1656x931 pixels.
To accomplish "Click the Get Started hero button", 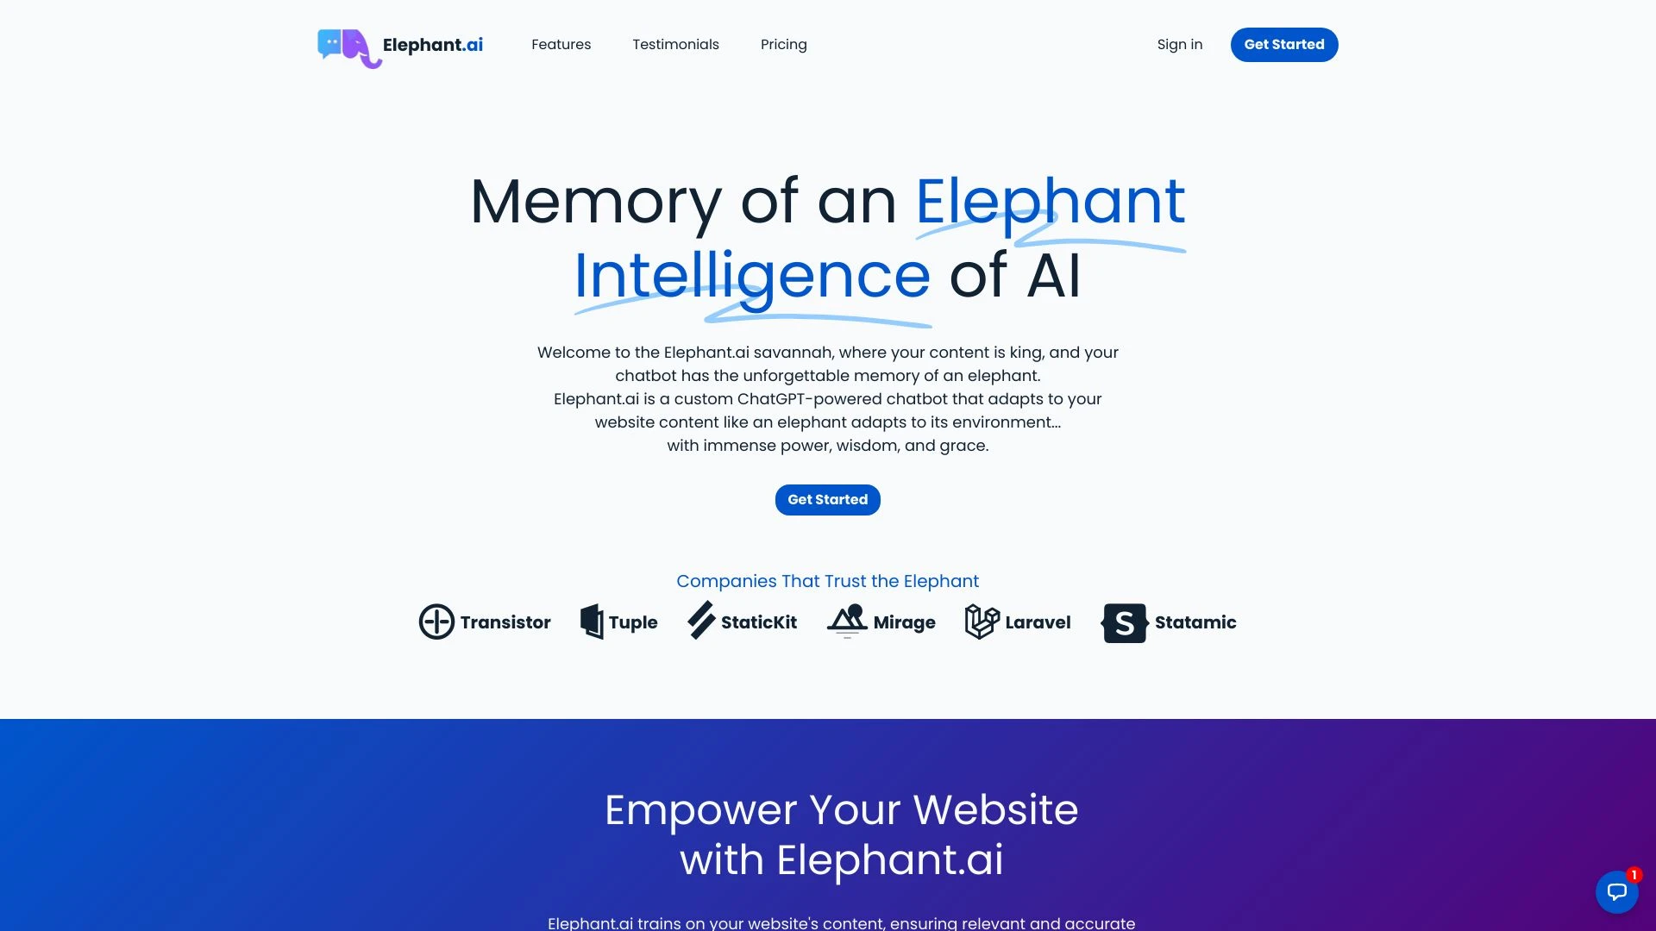I will click(x=827, y=499).
